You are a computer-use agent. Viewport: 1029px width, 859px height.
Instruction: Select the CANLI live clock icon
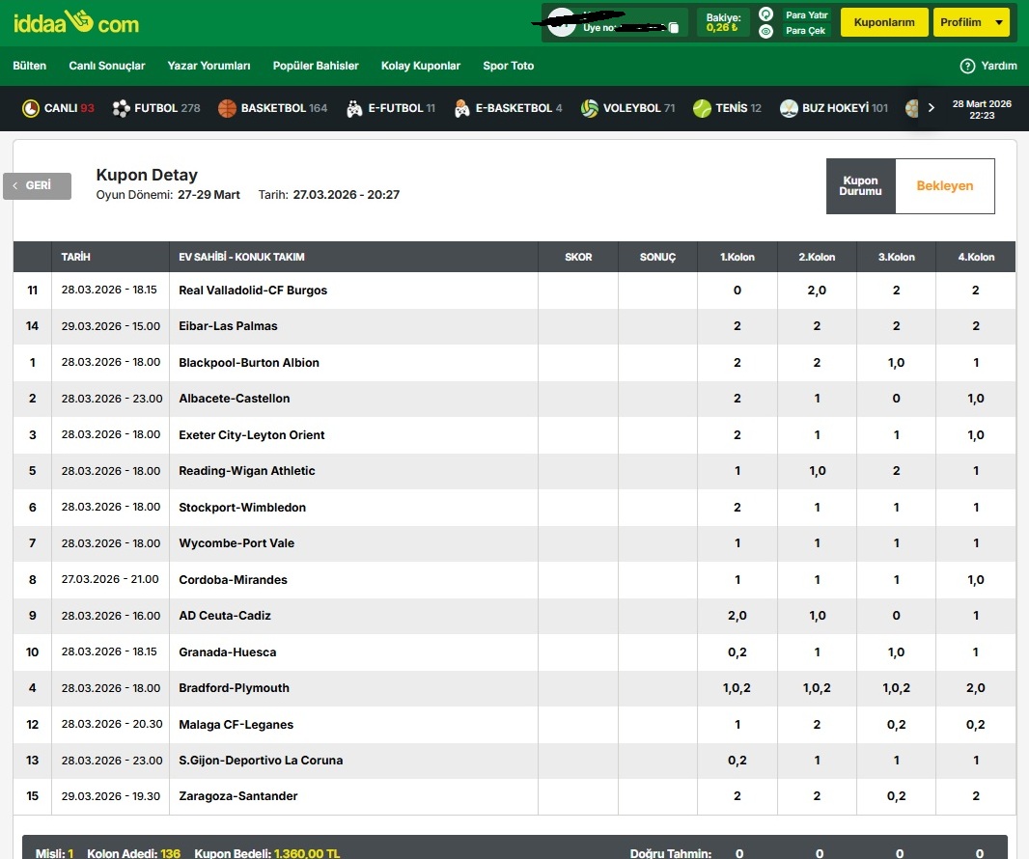31,108
